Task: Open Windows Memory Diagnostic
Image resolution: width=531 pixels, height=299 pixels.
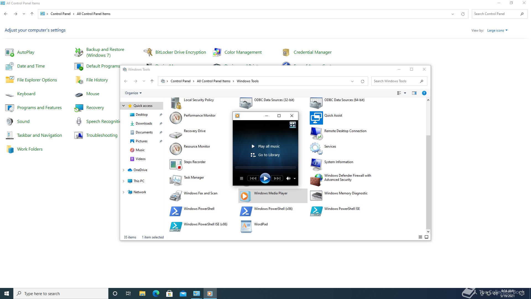Action: 339,196
